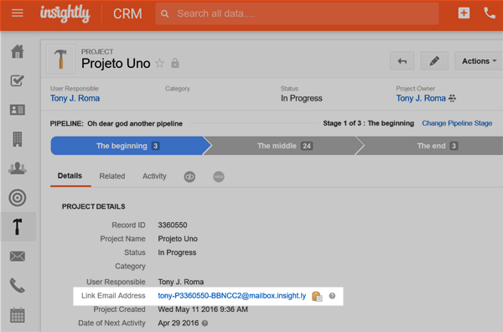
Task: Open Contacts card icon in sidebar
Action: [18, 110]
